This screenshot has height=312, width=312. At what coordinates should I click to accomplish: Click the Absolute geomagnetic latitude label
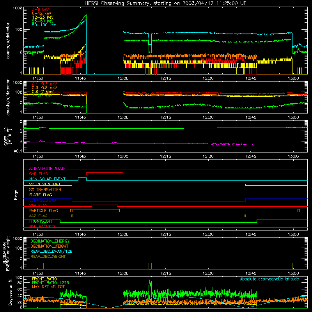pyautogui.click(x=269, y=279)
